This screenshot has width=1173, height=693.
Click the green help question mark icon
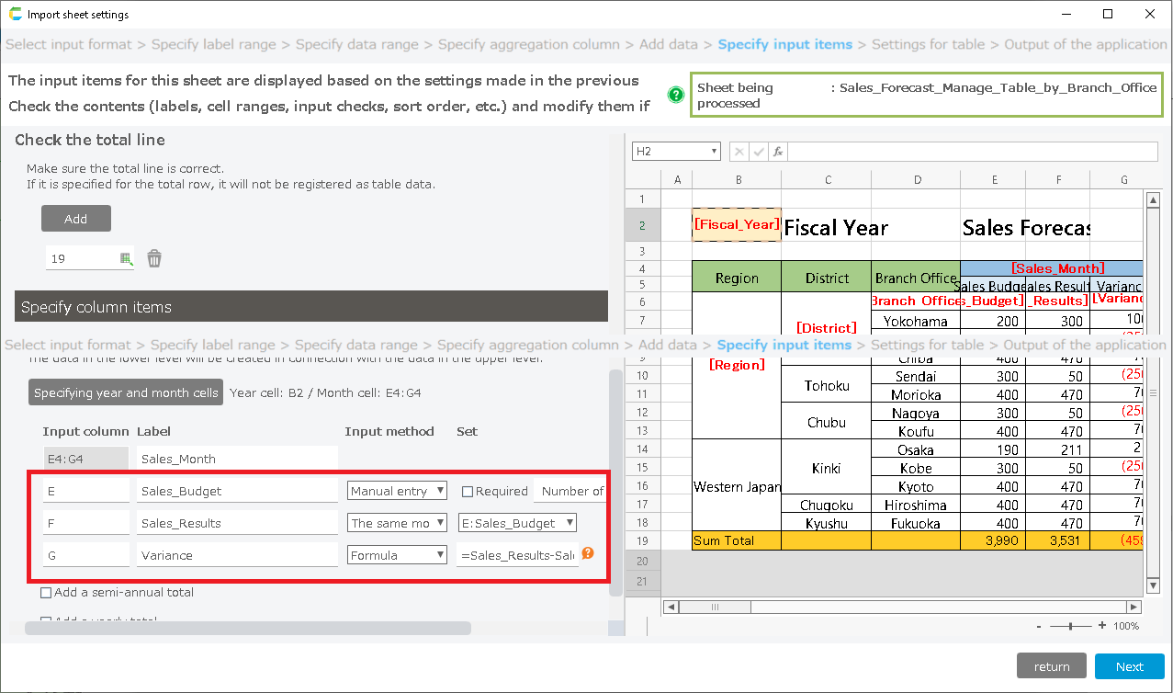tap(676, 95)
